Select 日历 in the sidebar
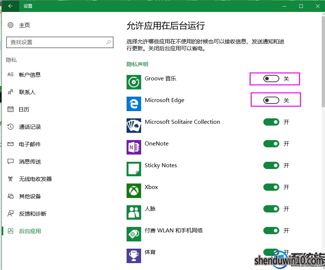The height and width of the screenshot is (270, 325). pos(24,109)
